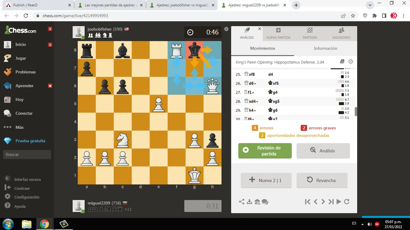Download the game PGN icon
The height and width of the screenshot is (230, 410).
click(249, 202)
